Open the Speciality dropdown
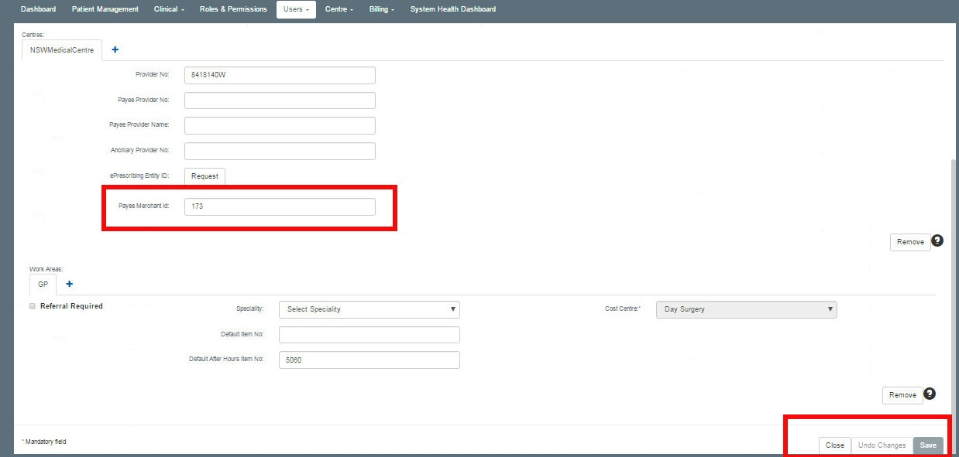959x457 pixels. click(369, 309)
